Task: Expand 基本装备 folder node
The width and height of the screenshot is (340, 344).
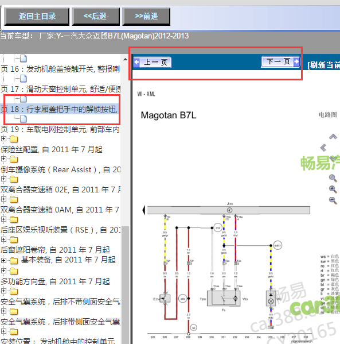Action: [3, 260]
